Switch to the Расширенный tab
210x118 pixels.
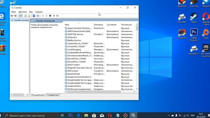[x=38, y=95]
